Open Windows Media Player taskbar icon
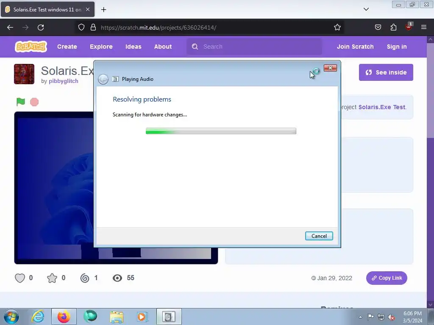 tap(142, 317)
